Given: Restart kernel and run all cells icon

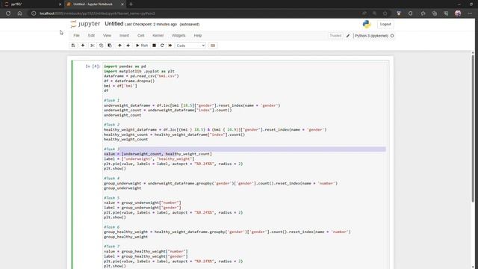Looking at the screenshot, I should 170,46.
